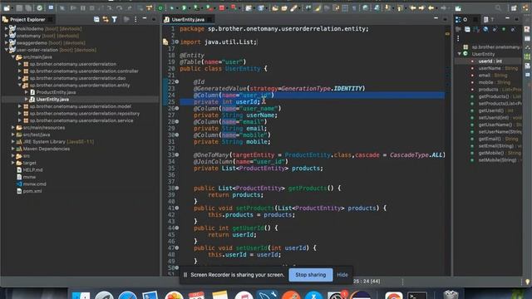Collapse the src/main/java folder
The width and height of the screenshot is (532, 299).
13,57
